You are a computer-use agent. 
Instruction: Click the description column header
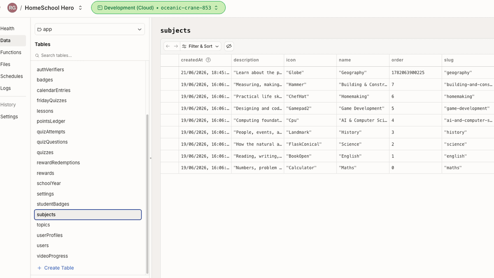(258, 60)
